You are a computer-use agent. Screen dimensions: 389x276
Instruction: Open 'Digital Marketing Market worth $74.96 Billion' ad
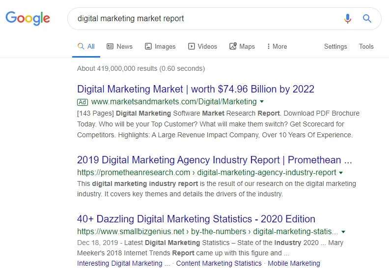[x=196, y=89]
